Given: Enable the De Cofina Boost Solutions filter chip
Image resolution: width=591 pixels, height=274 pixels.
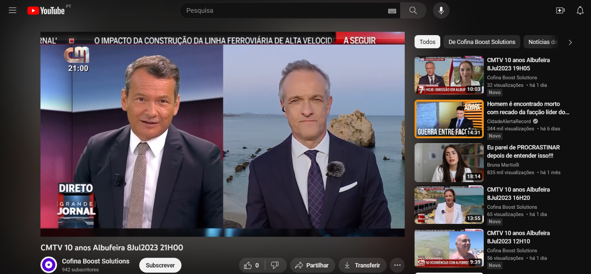Looking at the screenshot, I should pyautogui.click(x=482, y=42).
